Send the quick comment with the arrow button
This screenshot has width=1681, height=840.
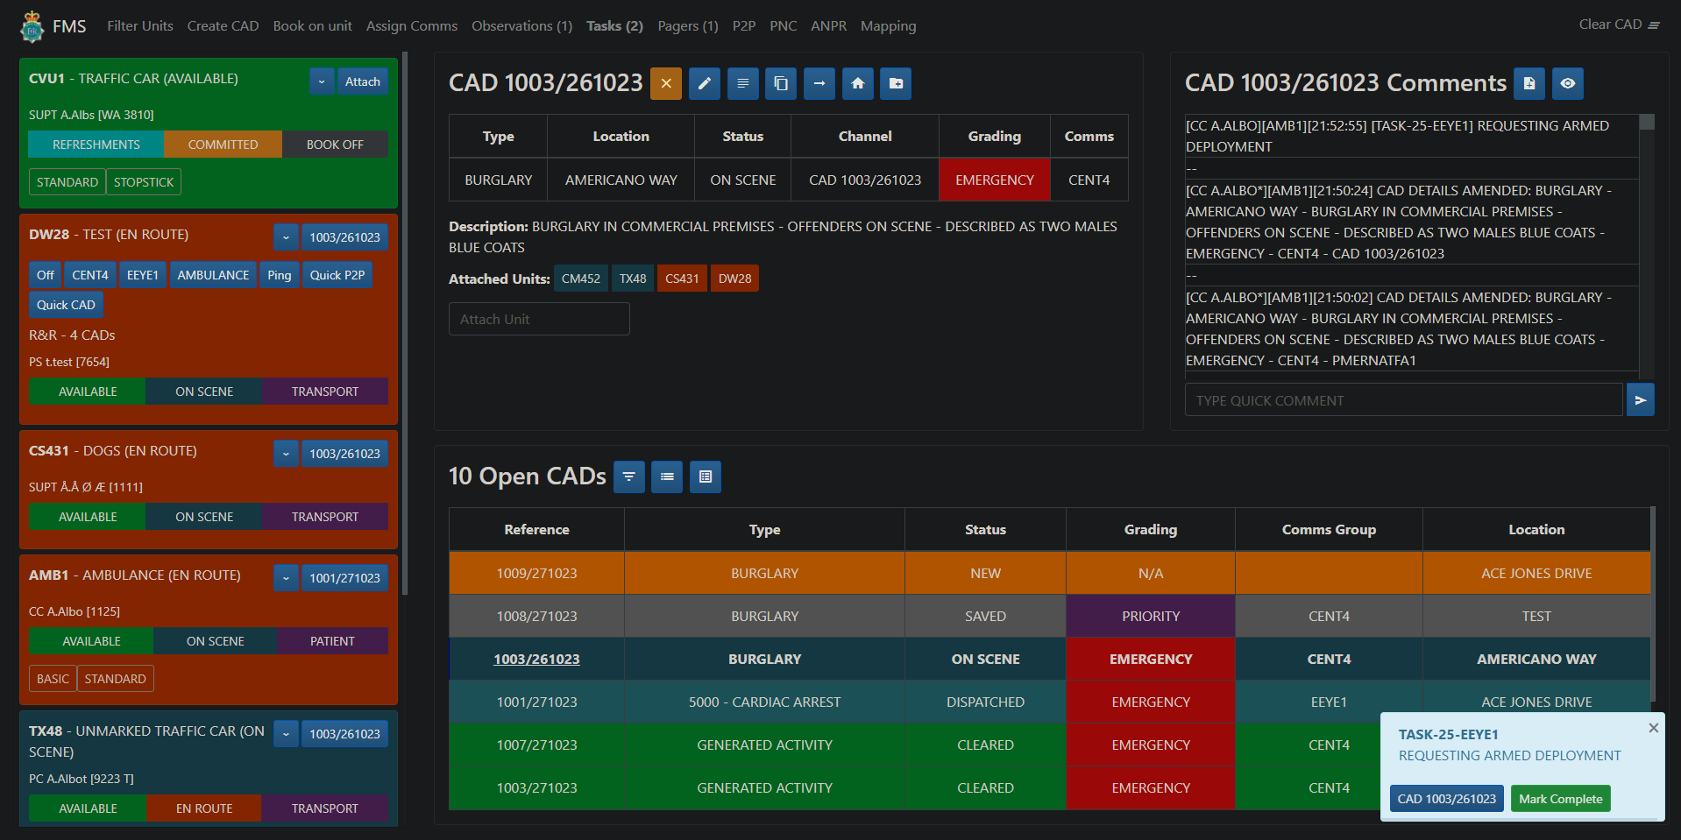[1641, 399]
